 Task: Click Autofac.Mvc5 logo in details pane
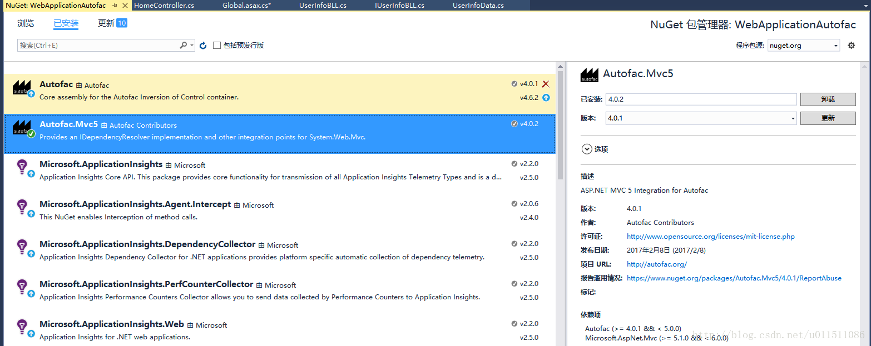click(x=590, y=75)
